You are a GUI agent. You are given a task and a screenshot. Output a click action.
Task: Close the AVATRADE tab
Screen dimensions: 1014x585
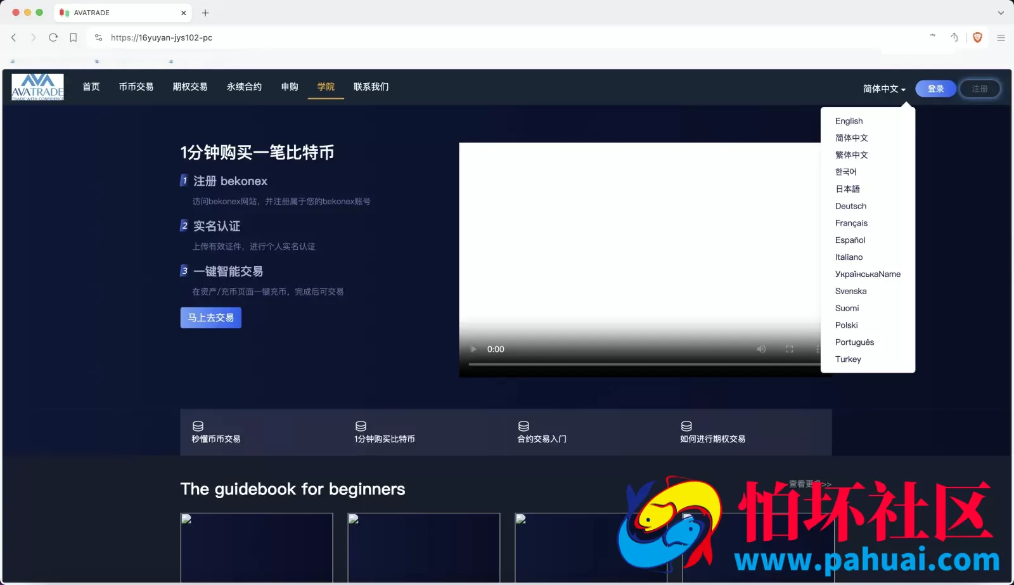click(184, 13)
